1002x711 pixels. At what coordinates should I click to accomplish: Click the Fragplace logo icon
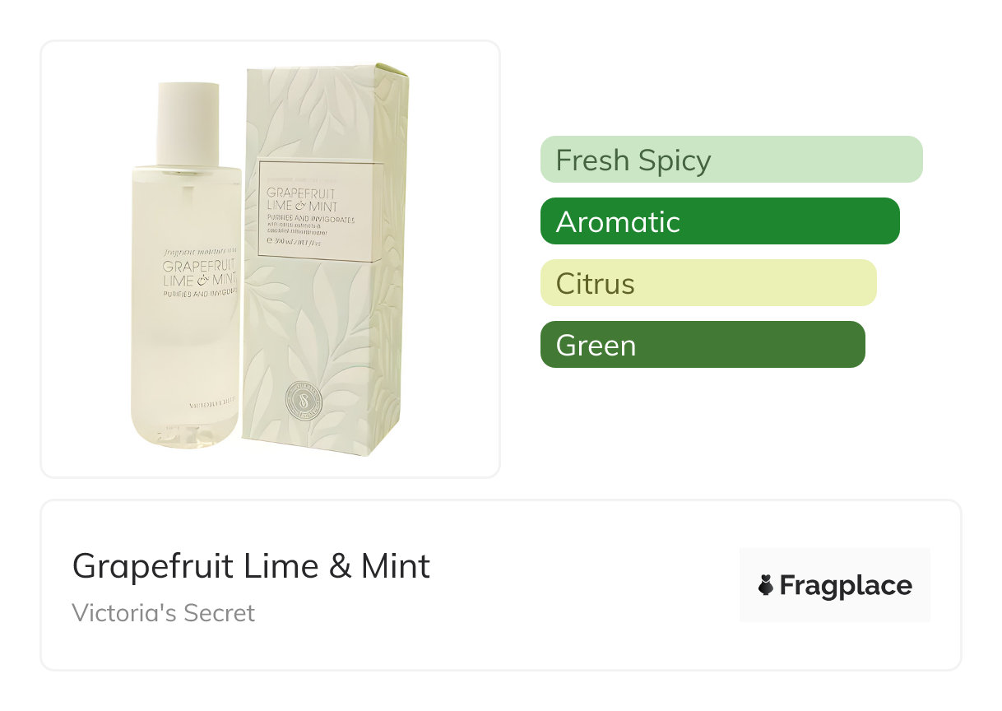[x=765, y=586]
